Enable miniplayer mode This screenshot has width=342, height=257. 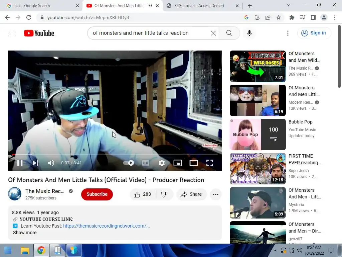(x=178, y=163)
